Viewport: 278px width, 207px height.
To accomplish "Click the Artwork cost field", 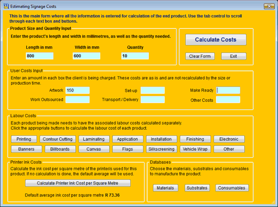I will pos(77,90).
